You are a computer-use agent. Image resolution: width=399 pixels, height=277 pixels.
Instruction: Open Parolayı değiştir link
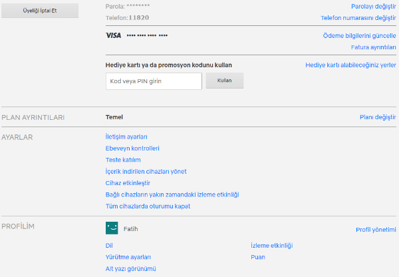coord(373,7)
